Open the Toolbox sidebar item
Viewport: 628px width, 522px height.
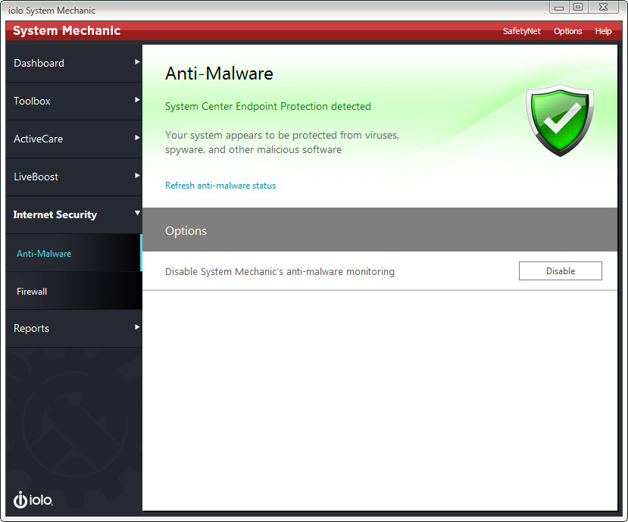[74, 101]
